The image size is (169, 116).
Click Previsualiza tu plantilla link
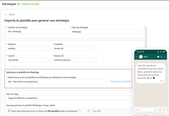[x=120, y=81]
